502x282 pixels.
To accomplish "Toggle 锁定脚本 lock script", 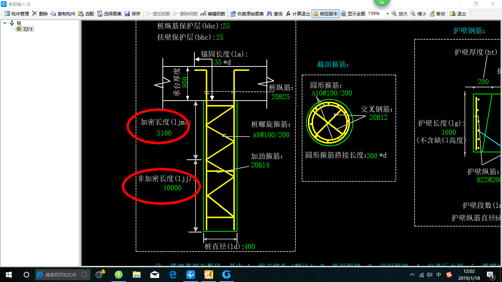I will pyautogui.click(x=325, y=14).
